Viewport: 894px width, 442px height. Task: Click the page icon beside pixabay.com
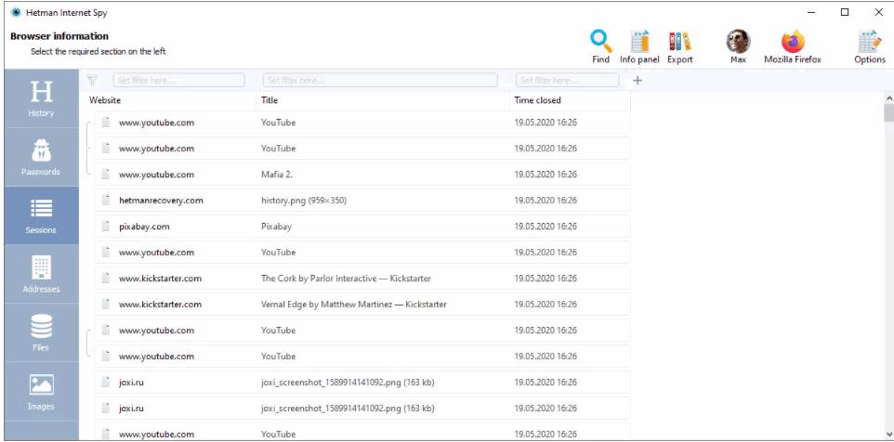(x=105, y=227)
